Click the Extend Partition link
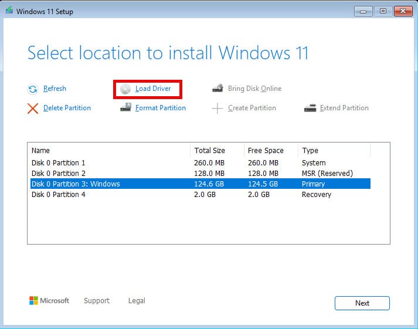This screenshot has width=418, height=329. [344, 108]
